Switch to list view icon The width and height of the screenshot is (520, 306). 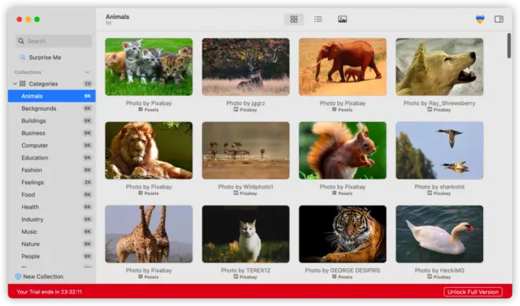(x=318, y=19)
